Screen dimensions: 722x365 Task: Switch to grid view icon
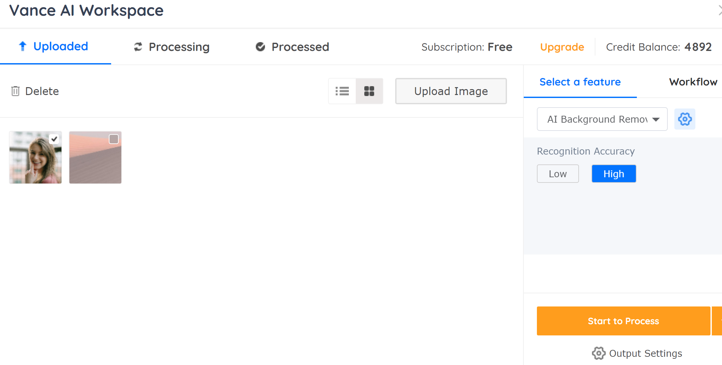point(369,91)
